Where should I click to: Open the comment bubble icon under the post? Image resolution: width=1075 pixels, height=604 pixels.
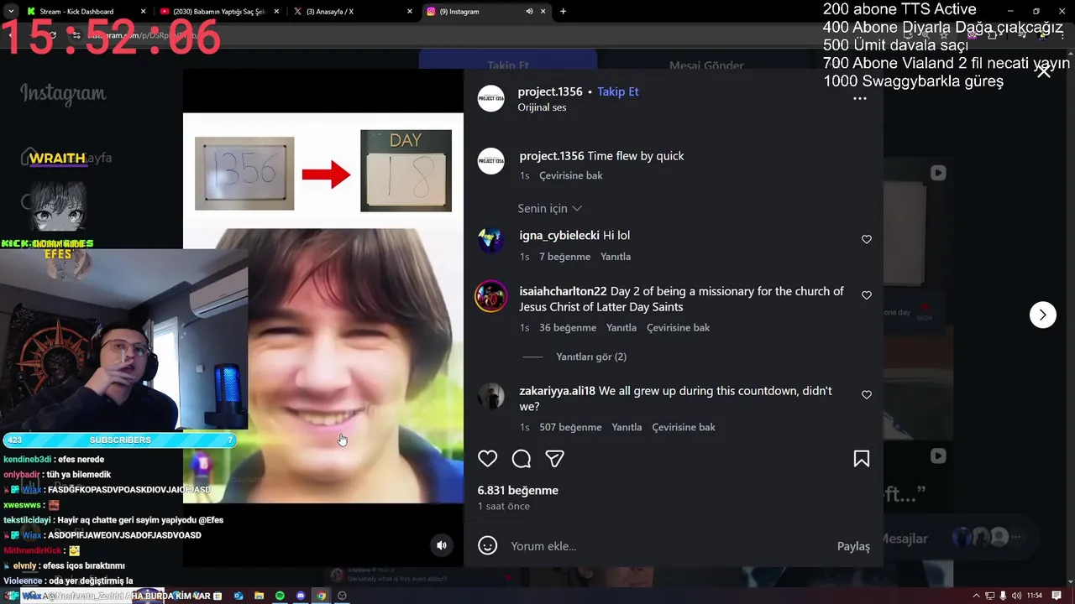522,459
